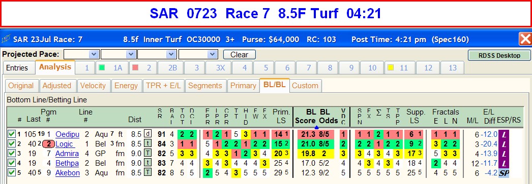Close the race window with red X
The width and height of the screenshot is (532, 184).
(525, 39)
